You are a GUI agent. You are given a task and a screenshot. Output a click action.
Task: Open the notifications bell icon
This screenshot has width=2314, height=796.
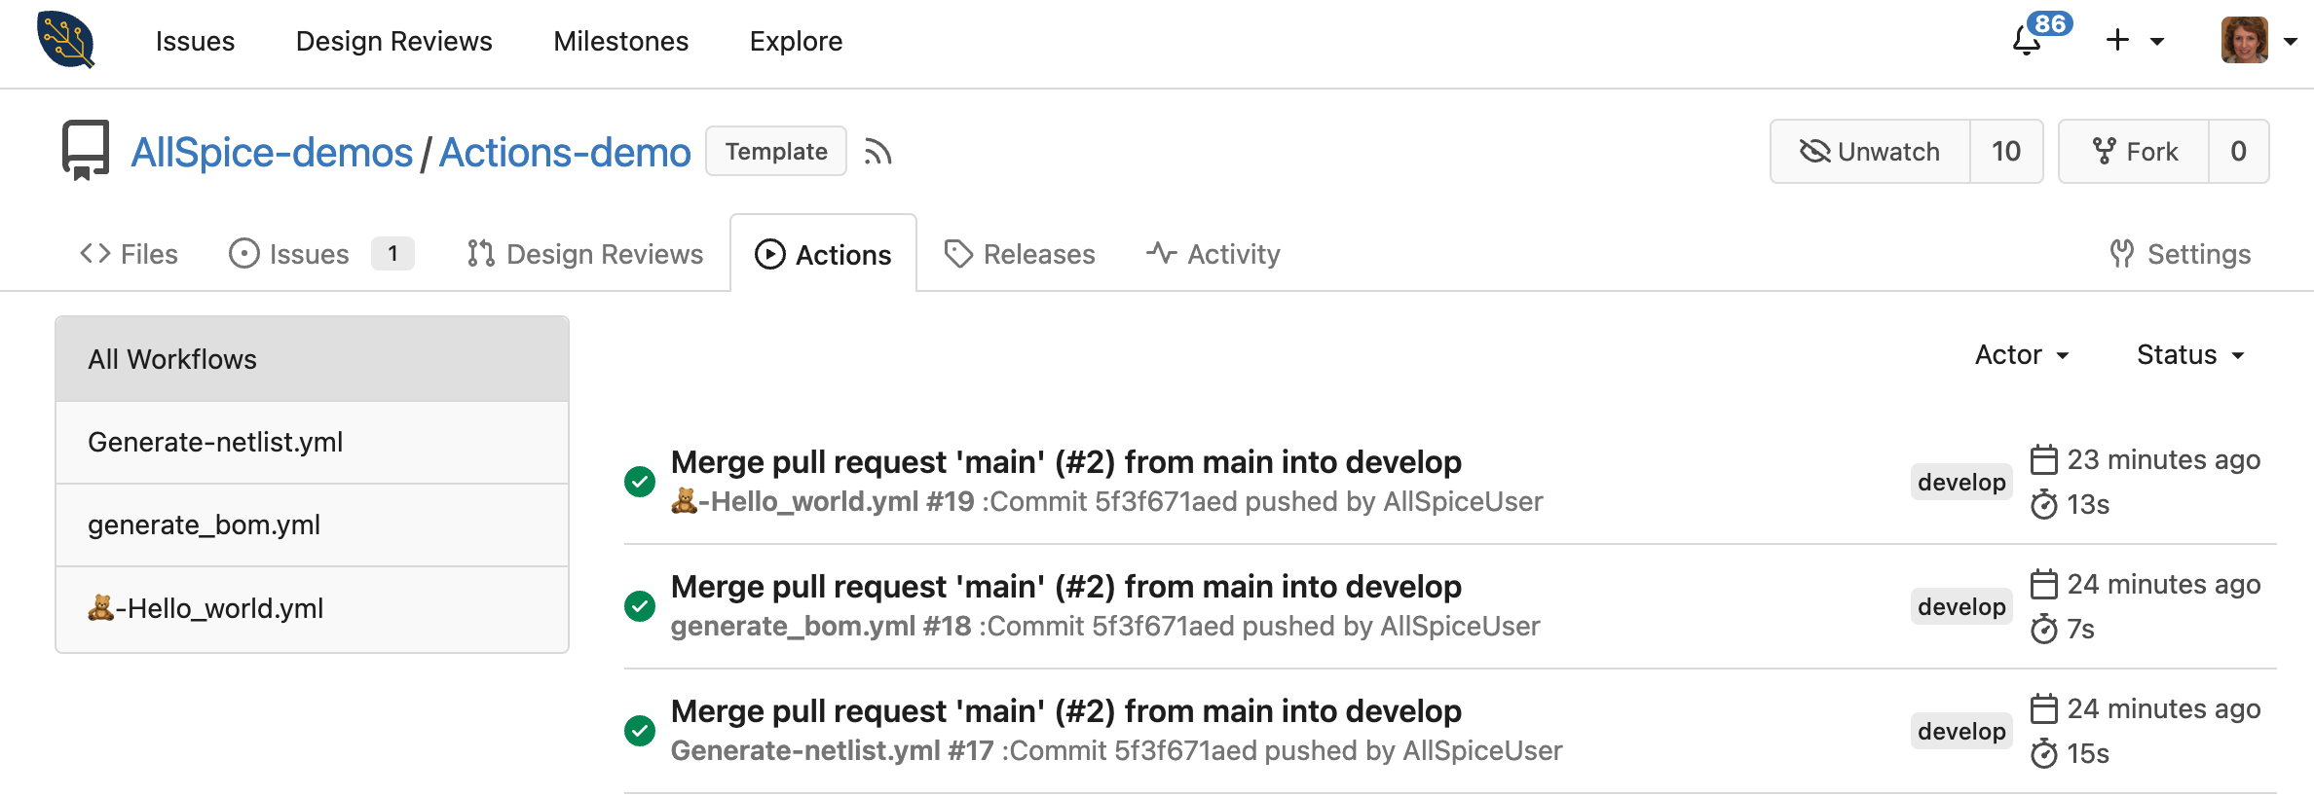(2027, 41)
